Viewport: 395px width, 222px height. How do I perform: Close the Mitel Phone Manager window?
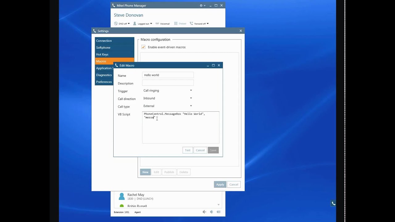coord(221,6)
